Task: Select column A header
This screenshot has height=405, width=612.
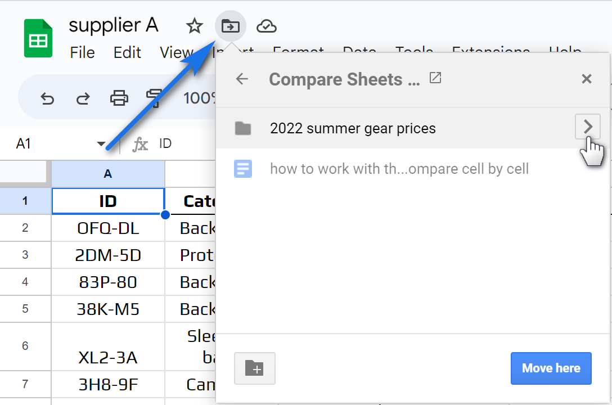Action: point(108,174)
